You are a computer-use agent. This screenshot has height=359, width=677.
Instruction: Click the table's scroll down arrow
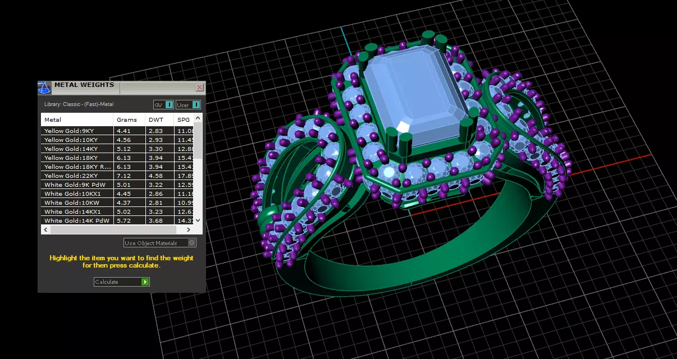point(198,220)
